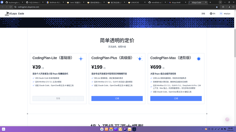Click the moylyu avatar circle
The image size is (236, 132).
tap(221, 14)
